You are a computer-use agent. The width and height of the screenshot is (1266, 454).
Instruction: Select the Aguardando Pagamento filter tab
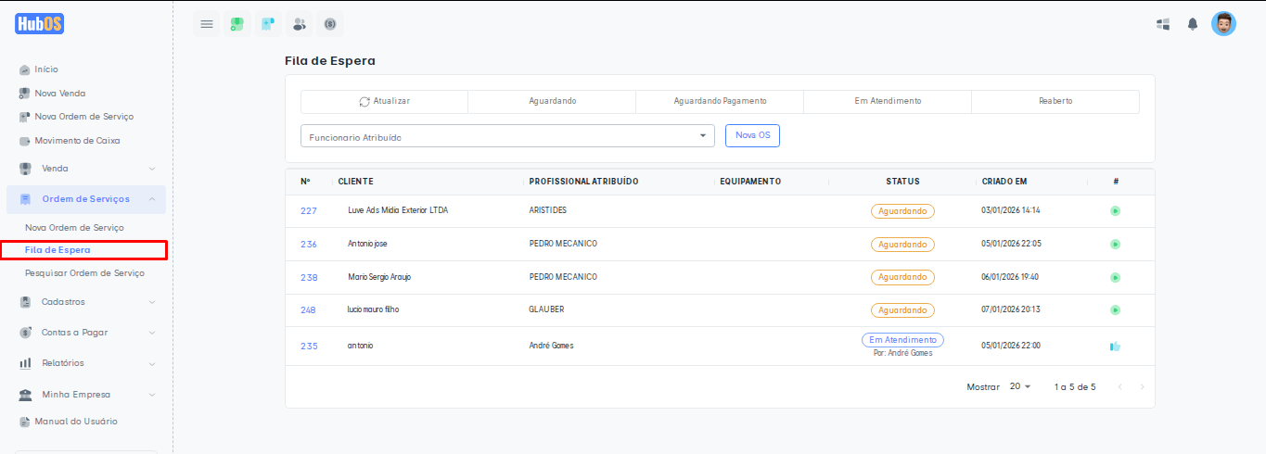720,101
